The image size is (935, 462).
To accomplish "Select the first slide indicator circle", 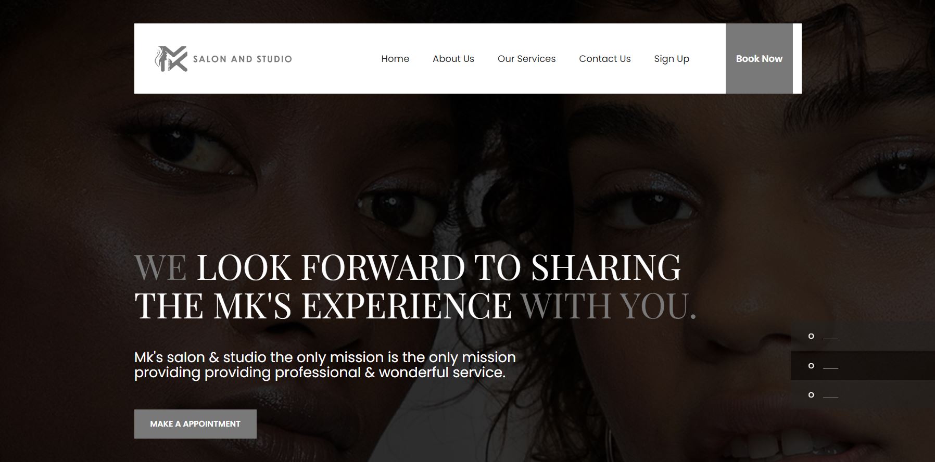I will coord(811,336).
